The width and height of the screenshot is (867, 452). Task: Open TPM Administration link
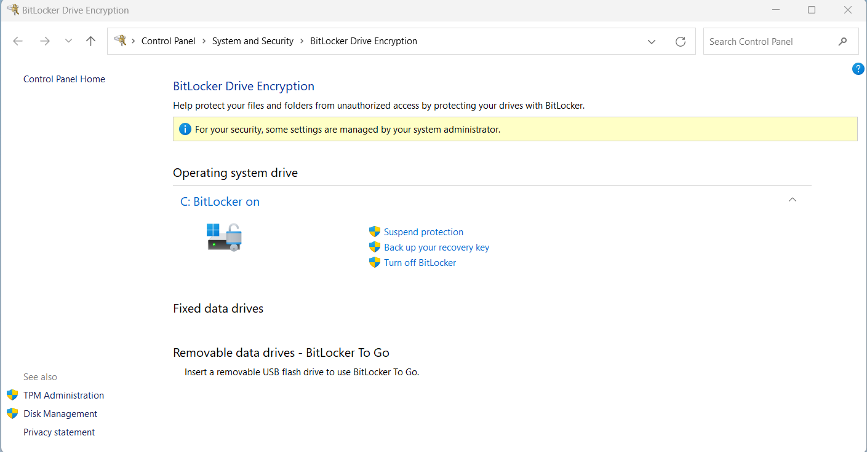[x=63, y=395]
